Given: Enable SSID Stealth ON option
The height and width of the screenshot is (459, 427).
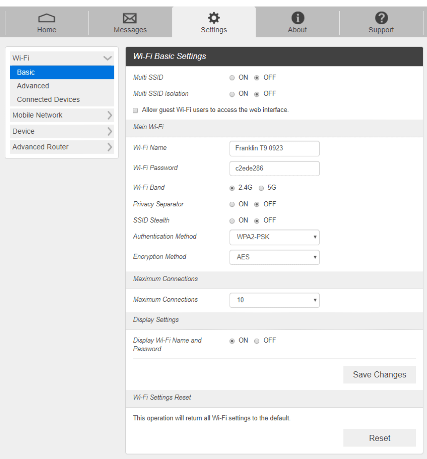Looking at the screenshot, I should 232,221.
